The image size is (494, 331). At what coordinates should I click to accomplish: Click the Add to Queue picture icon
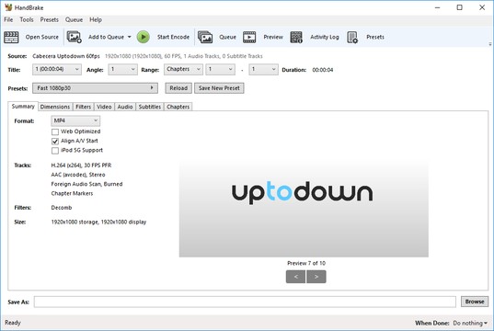74,37
